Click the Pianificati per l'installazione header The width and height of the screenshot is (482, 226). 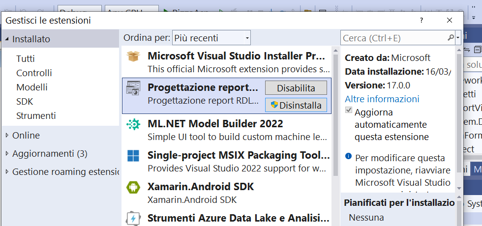pos(399,203)
